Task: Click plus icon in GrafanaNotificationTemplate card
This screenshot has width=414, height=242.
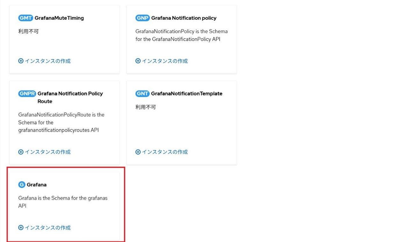Action: 138,152
